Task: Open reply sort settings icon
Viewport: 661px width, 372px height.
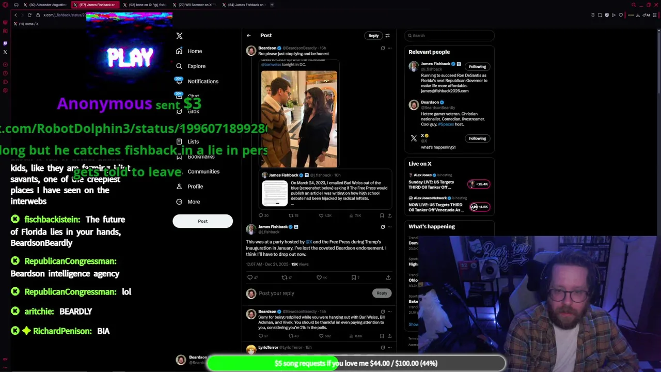Action: [387, 36]
